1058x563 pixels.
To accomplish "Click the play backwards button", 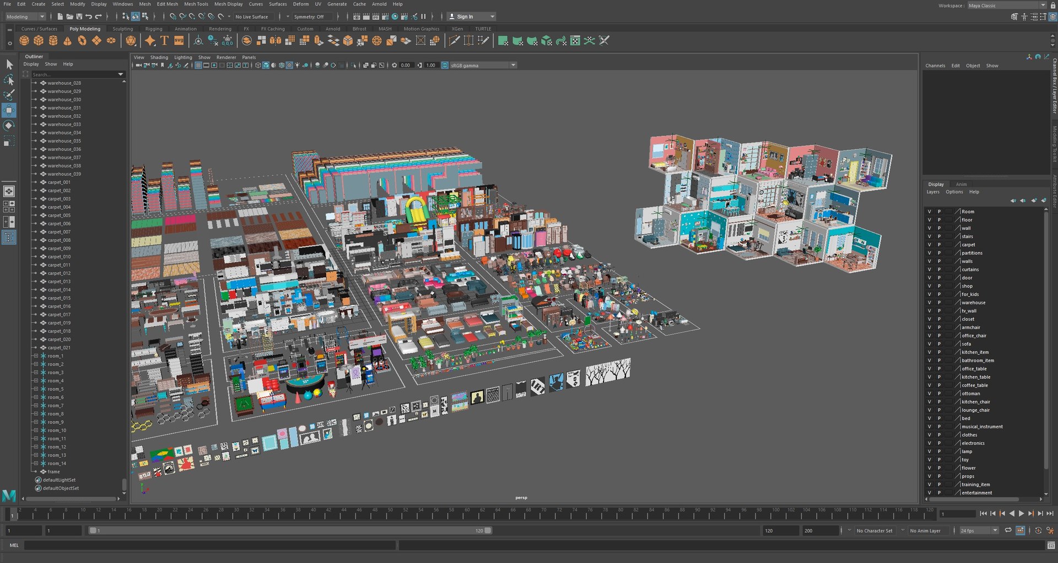I will coord(1012,513).
